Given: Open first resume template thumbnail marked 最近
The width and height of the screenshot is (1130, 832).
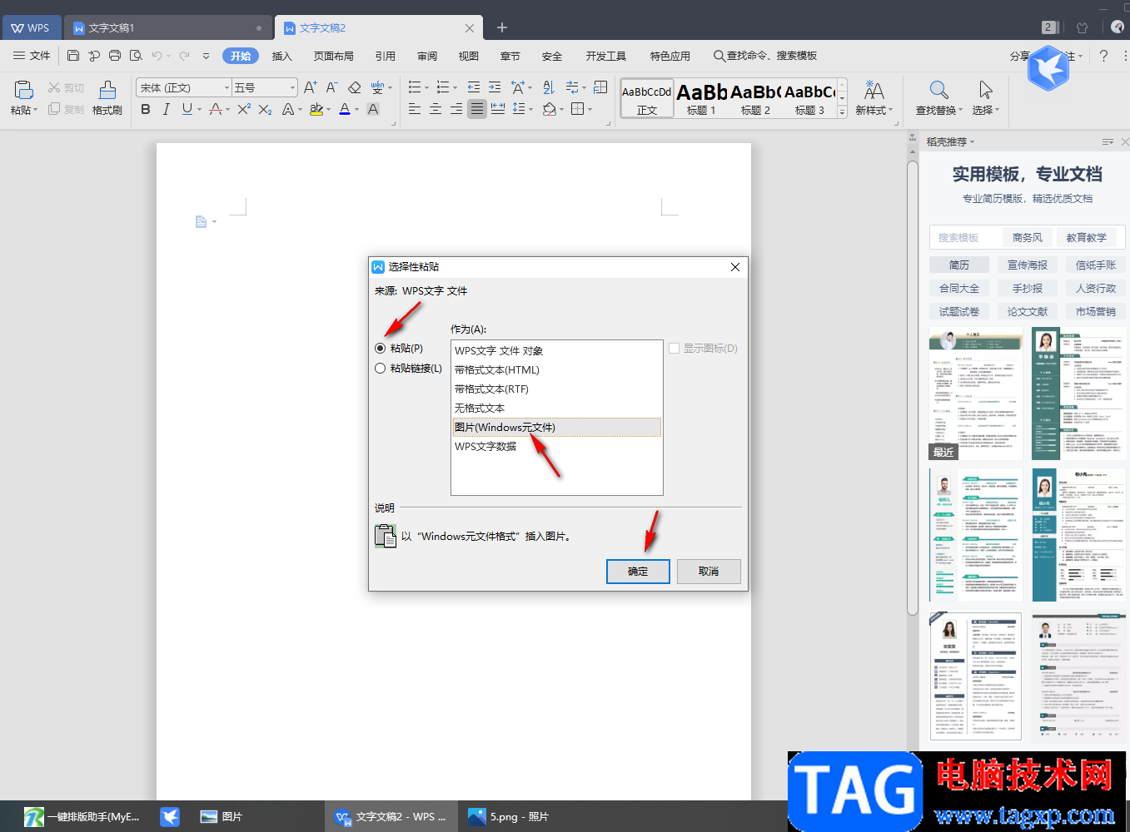Looking at the screenshot, I should pos(976,394).
